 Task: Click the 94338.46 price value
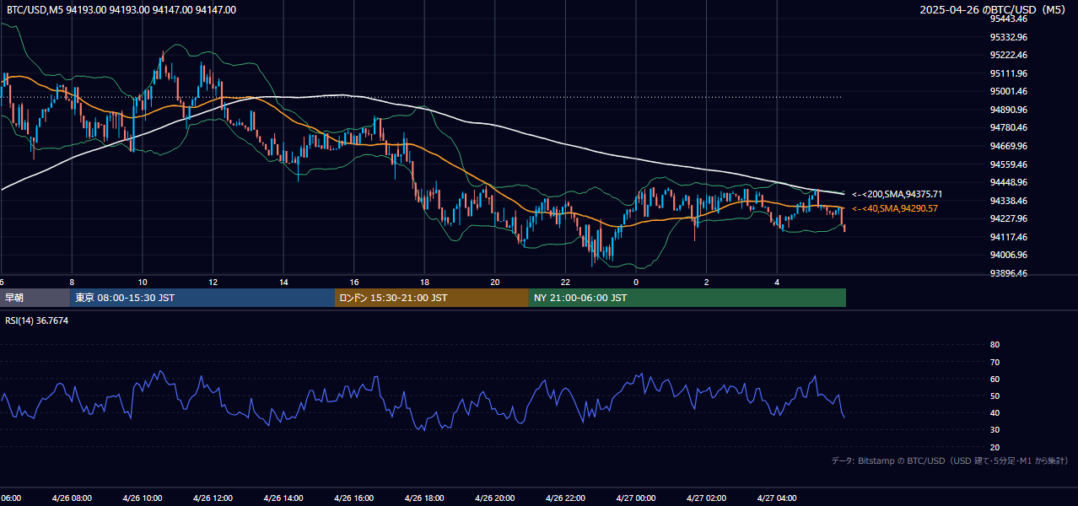(x=1009, y=201)
